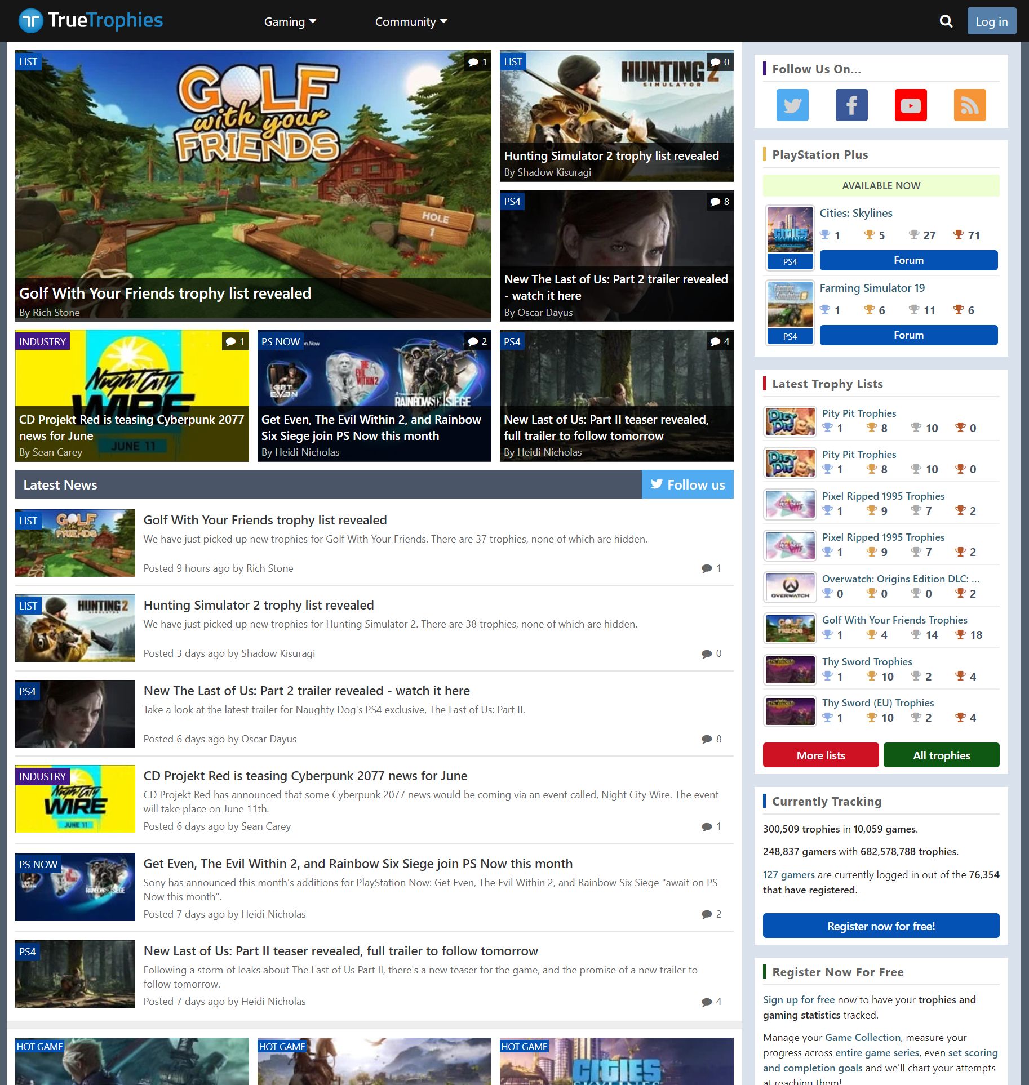Open the Twitter follow icon
This screenshot has width=1029, height=1085.
tap(792, 105)
